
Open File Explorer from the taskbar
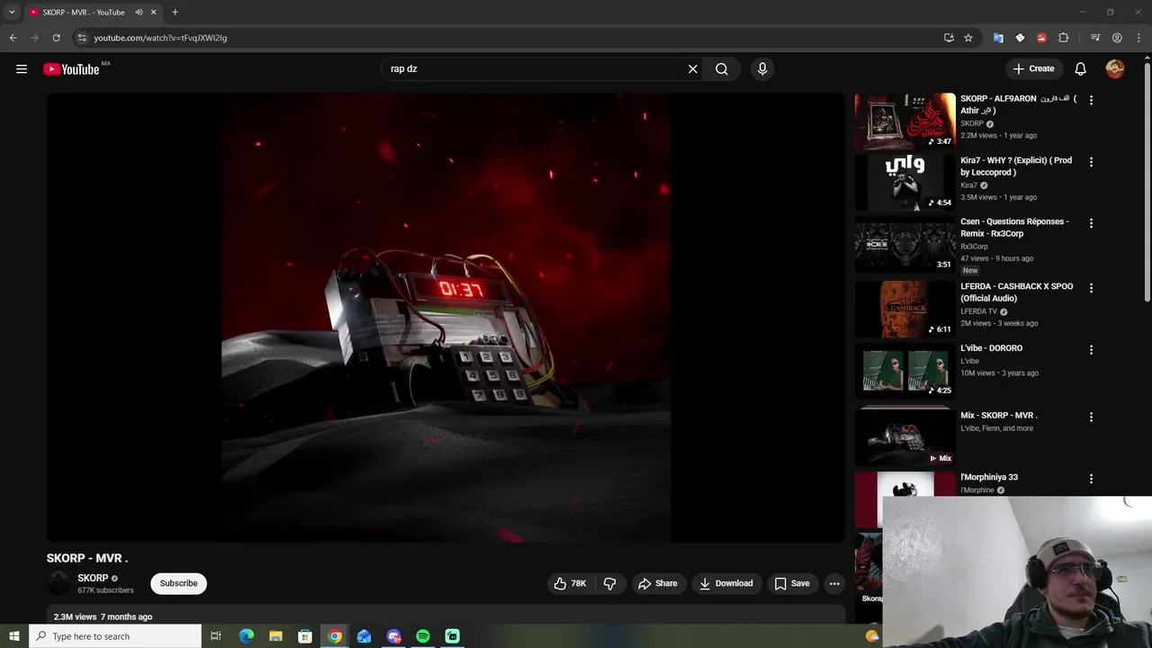pyautogui.click(x=275, y=636)
